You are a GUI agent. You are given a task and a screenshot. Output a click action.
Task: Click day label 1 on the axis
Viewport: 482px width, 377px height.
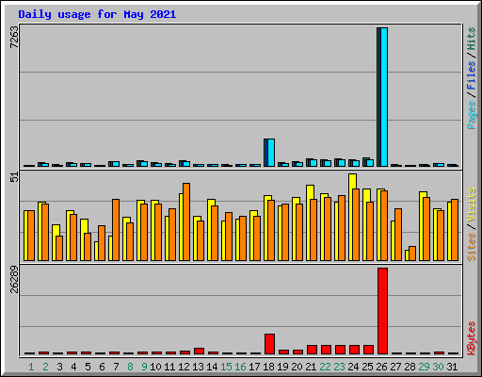[31, 367]
